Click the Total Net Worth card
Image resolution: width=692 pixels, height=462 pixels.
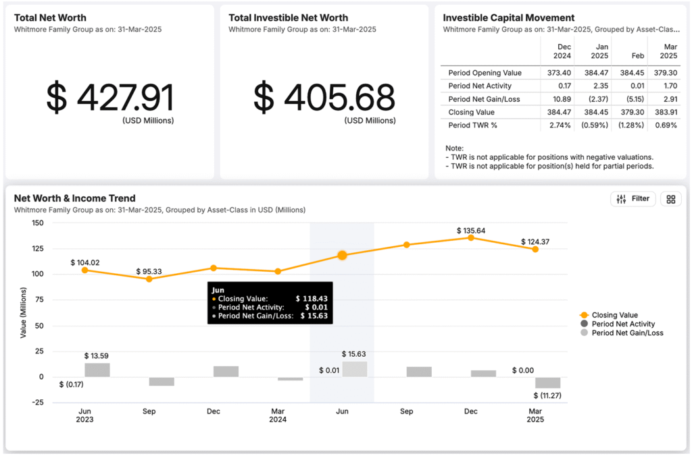109,91
